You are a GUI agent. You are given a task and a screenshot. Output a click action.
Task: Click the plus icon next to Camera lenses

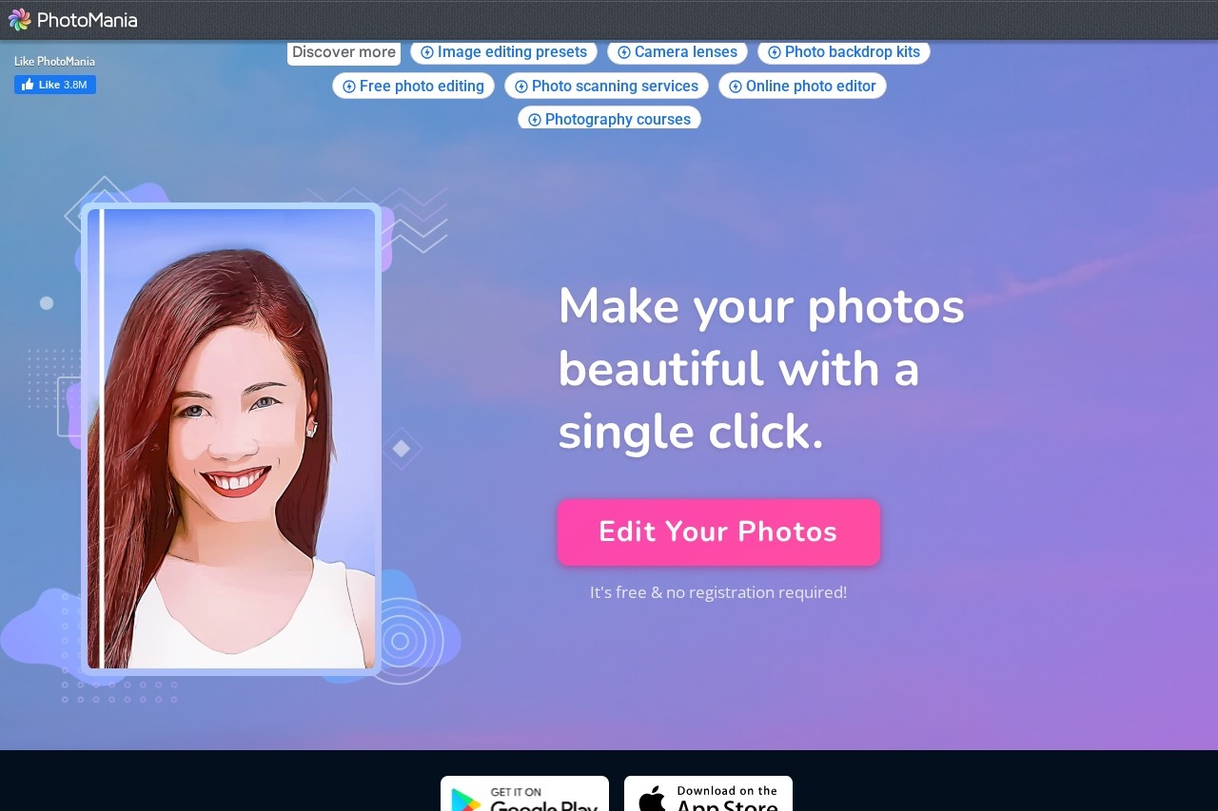(x=623, y=51)
